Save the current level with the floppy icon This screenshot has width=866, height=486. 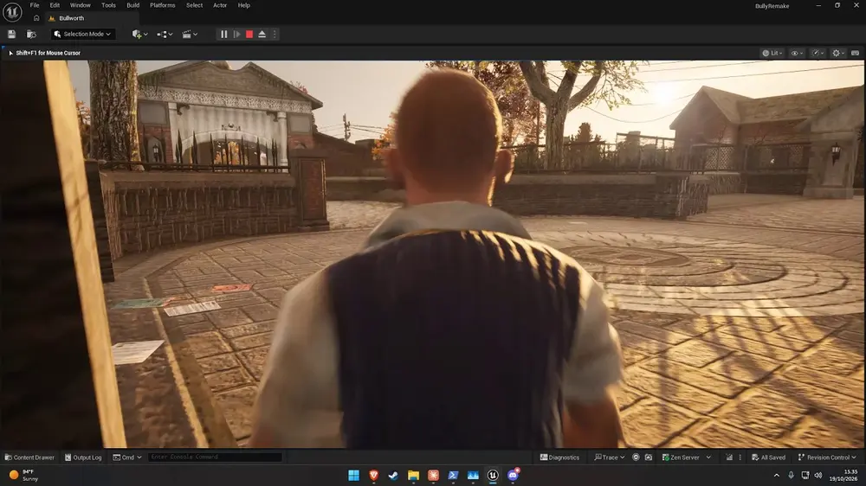click(11, 35)
